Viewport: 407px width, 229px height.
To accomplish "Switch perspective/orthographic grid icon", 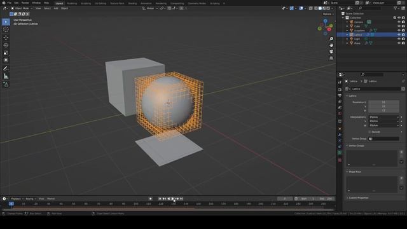I will [331, 58].
